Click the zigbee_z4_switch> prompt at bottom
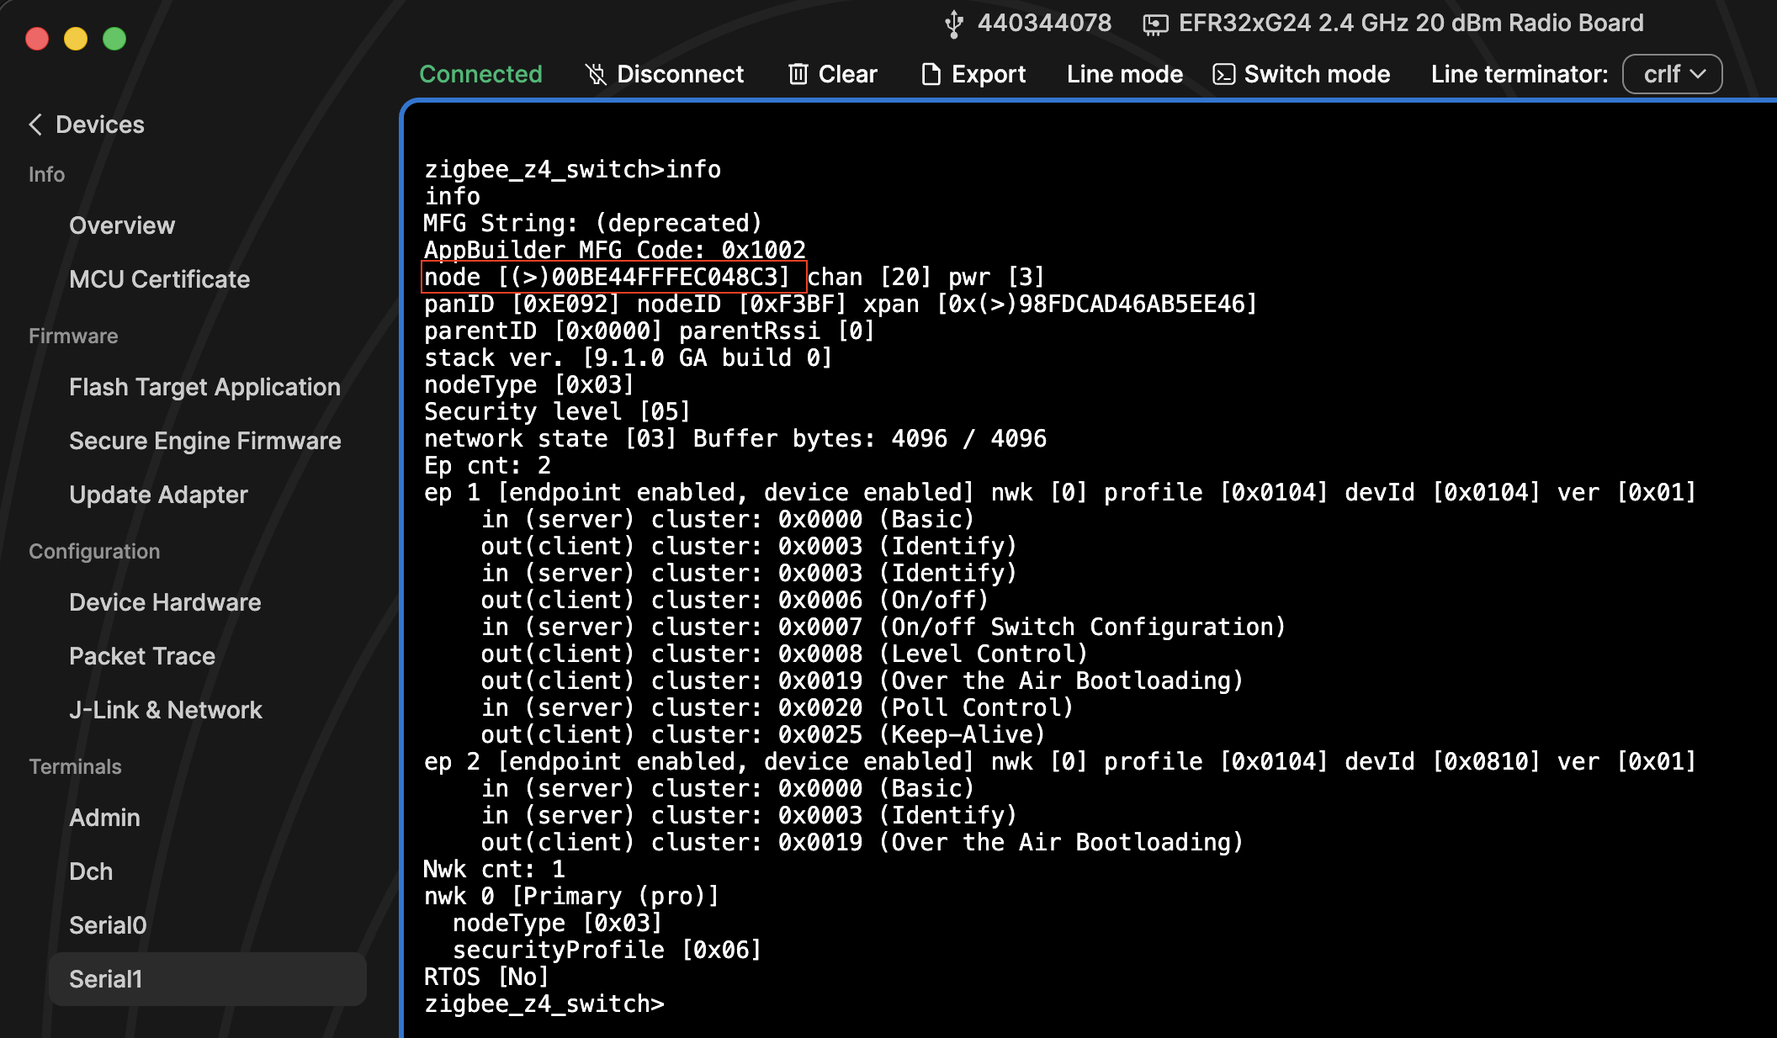Screen dimensions: 1777x1038 (544, 1004)
